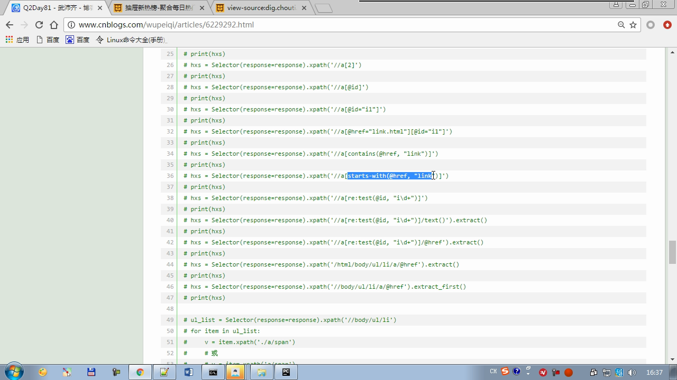The image size is (677, 380).
Task: Click code line 26 with xpath('//a[2]')
Action: [x=272, y=65]
